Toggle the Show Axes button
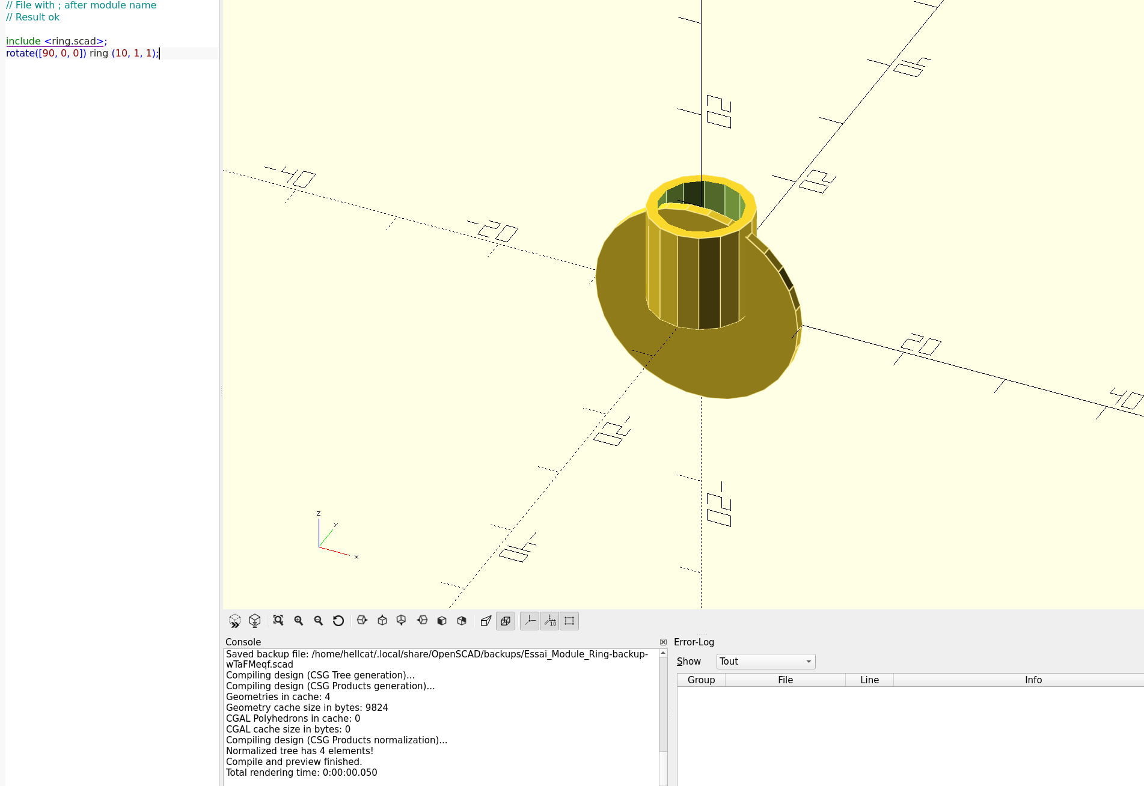1144x786 pixels. coord(530,621)
